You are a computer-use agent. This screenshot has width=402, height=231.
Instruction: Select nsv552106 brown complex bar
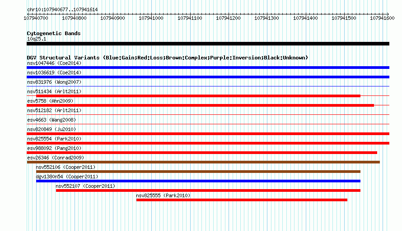click(x=198, y=172)
